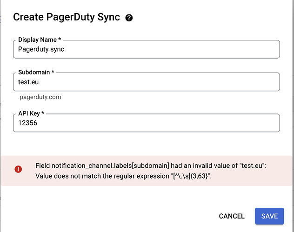294x232 pixels.
Task: Select the API Key field
Action: (x=147, y=123)
